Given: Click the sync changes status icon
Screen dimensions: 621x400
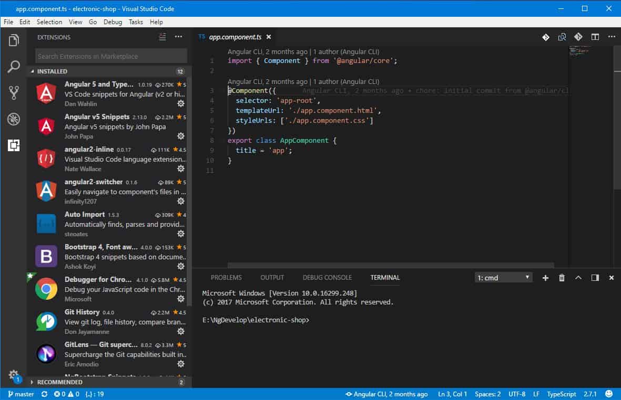Looking at the screenshot, I should point(44,394).
